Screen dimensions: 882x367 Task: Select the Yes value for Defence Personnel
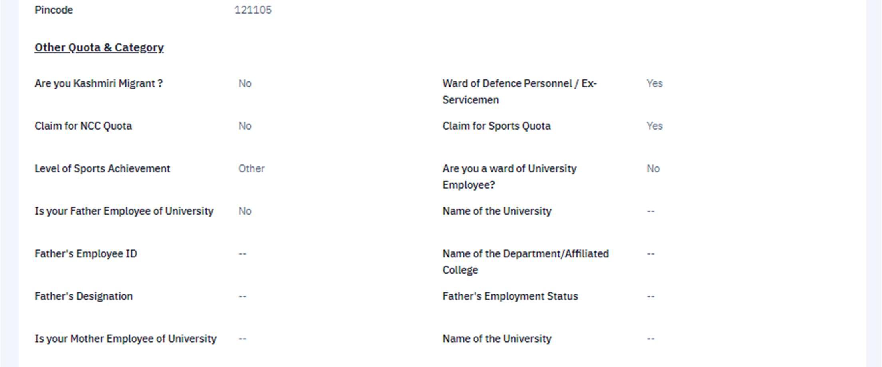point(654,83)
